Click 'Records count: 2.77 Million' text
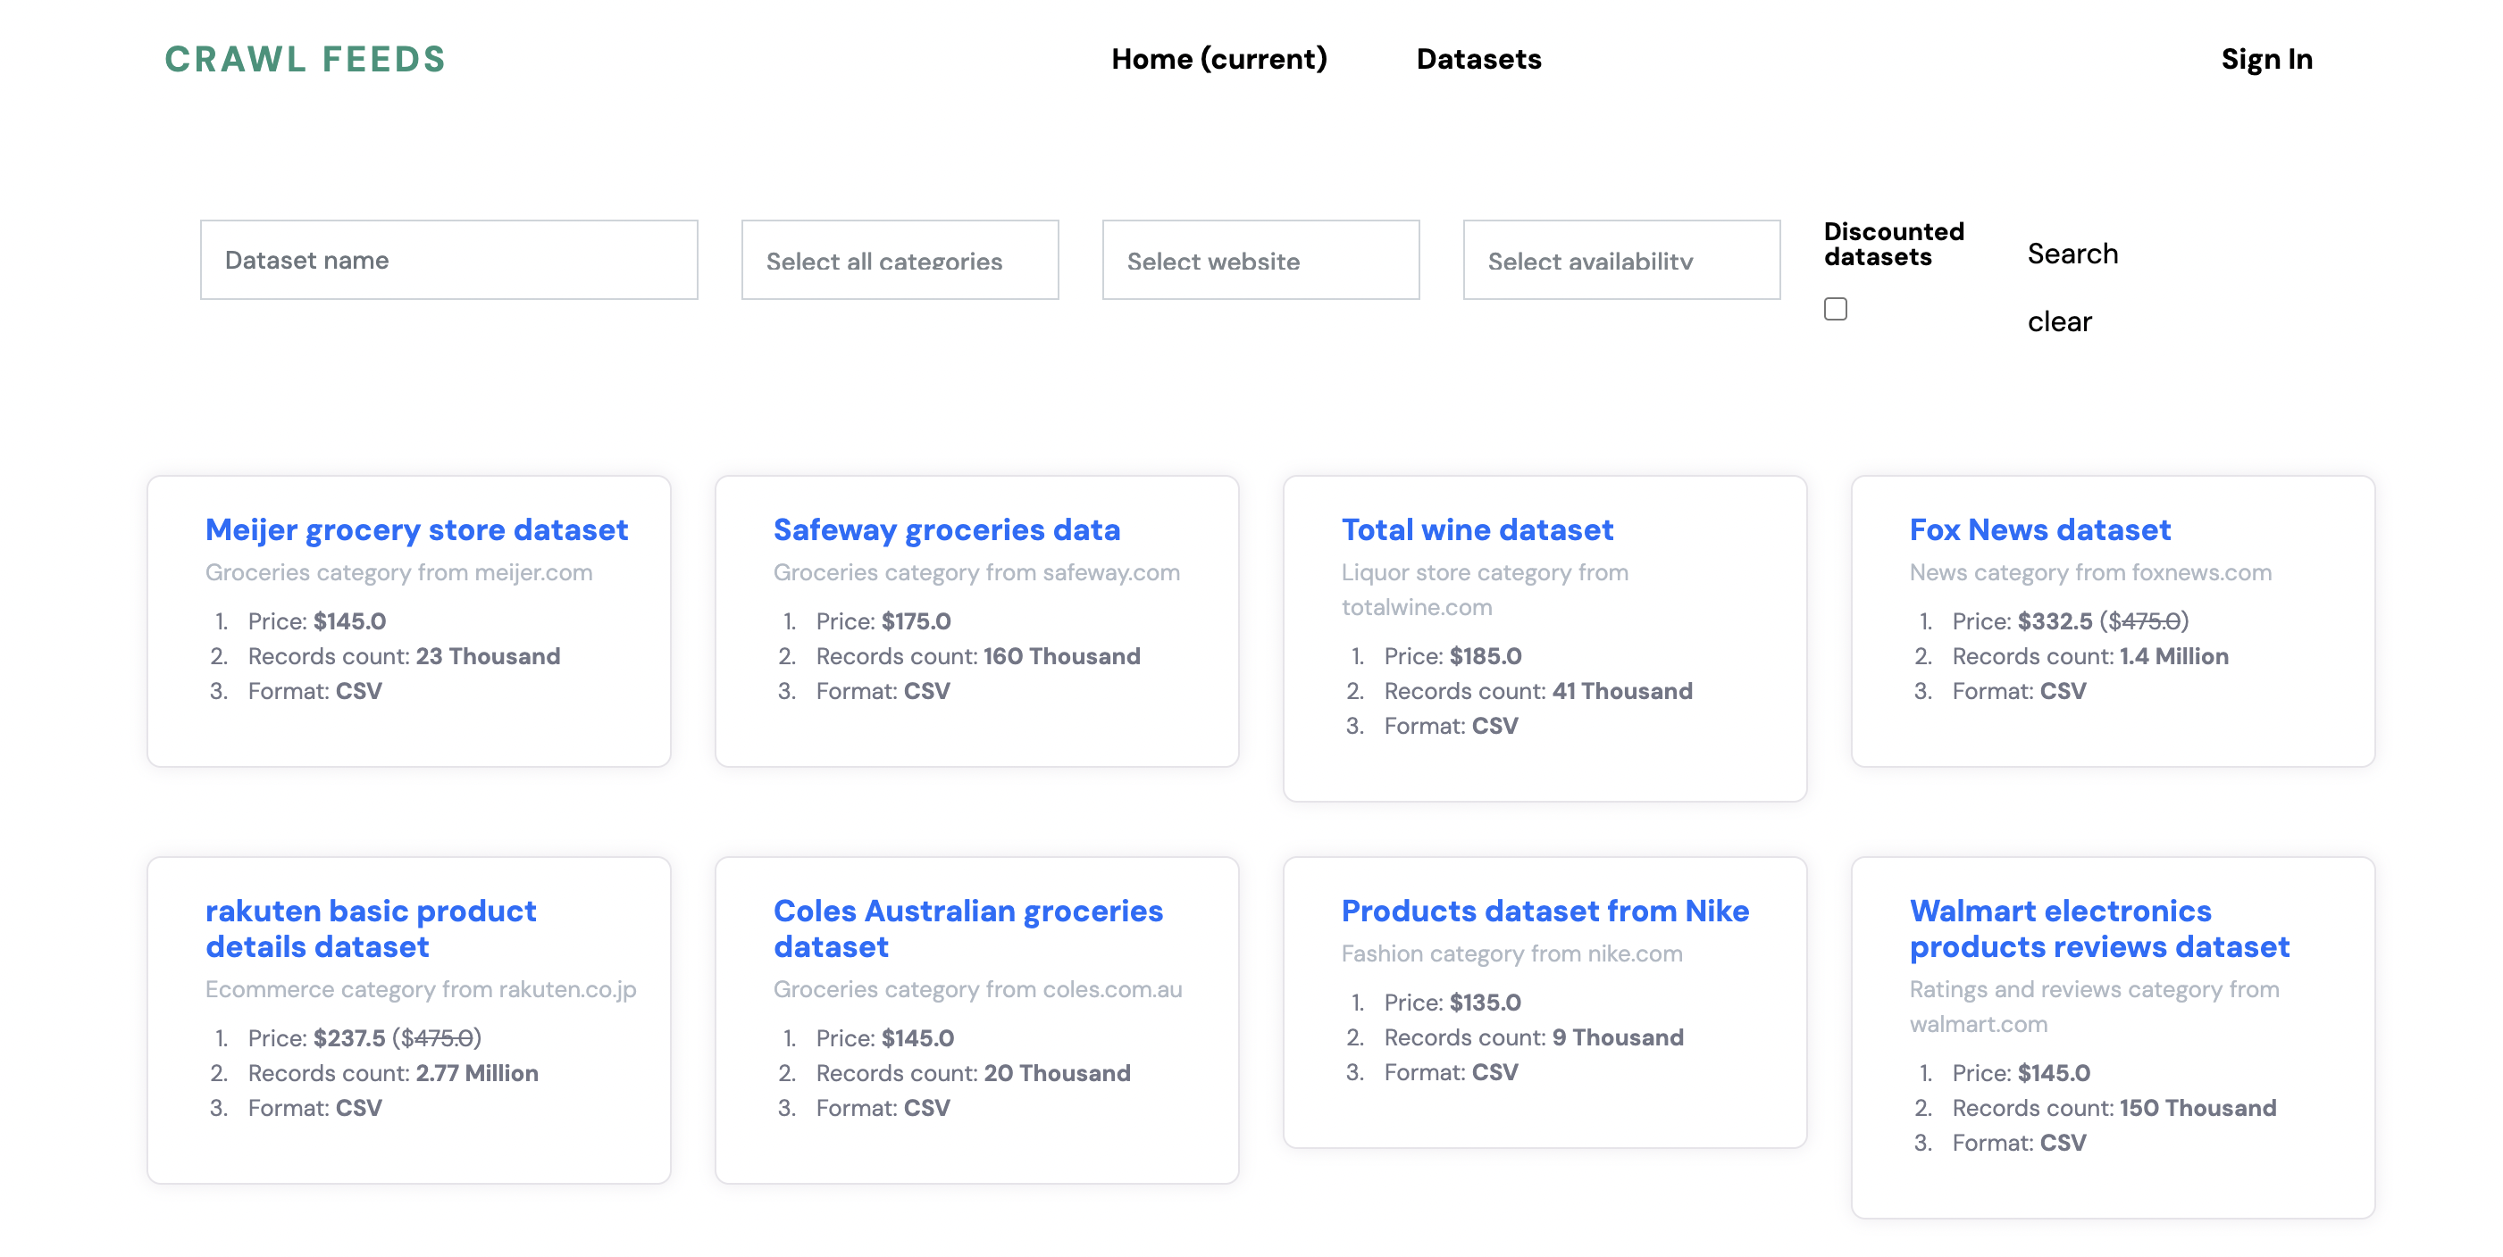The image size is (2503, 1257). (392, 1073)
